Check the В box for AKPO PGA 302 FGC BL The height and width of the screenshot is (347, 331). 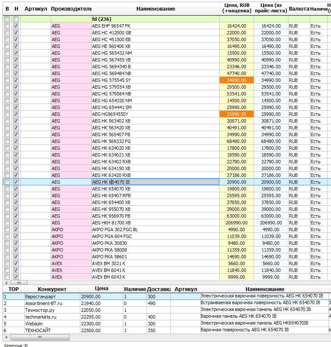[x=7, y=229]
